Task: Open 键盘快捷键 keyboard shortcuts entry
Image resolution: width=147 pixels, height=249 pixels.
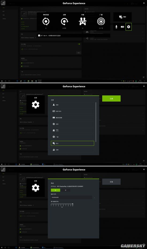Action: pos(72,118)
